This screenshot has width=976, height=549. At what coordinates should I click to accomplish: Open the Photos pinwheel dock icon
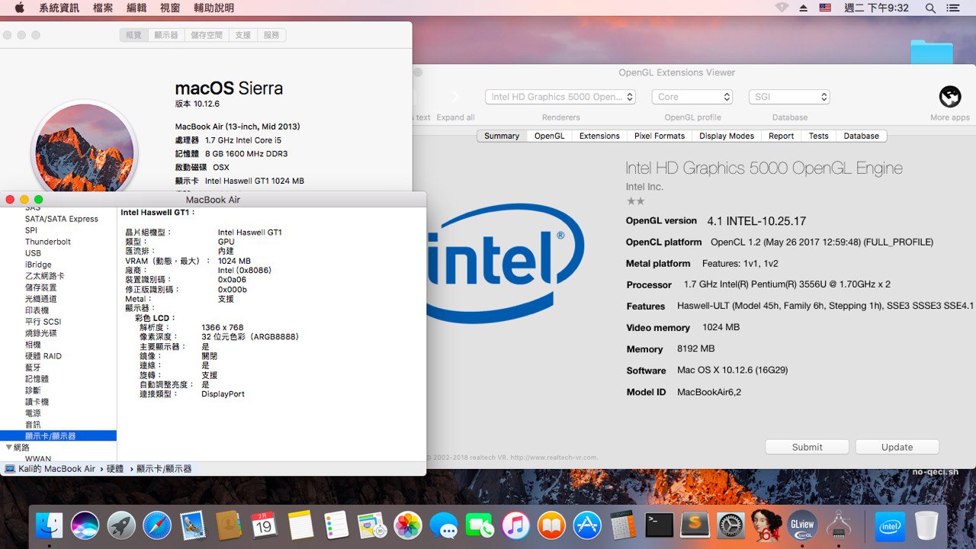(408, 525)
